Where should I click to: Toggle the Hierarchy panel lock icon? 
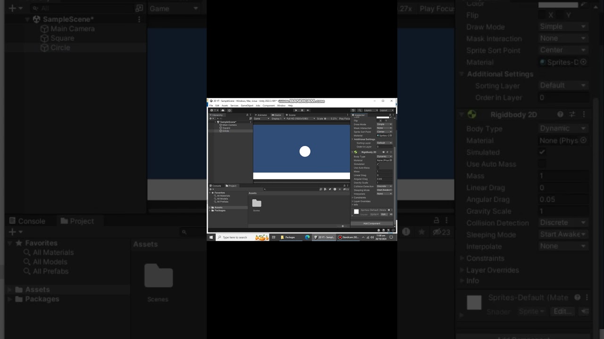pos(247,114)
